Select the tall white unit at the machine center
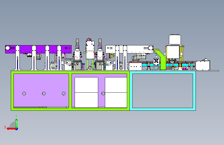Image resolution: width=224 pixels, height=145 pixels. 90,50
